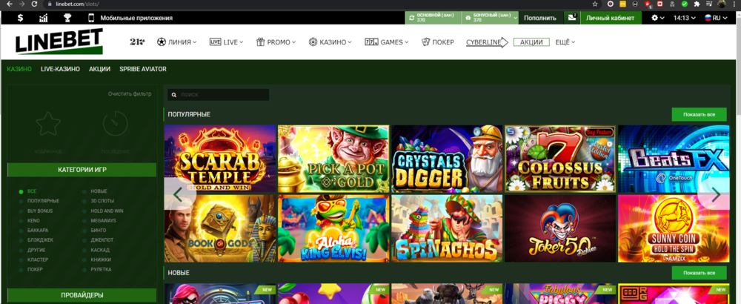
Task: Select the 3D СЛОТЫ category filter
Action: tap(102, 201)
